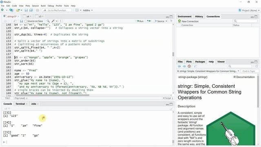Open the Session menu
The width and height of the screenshot is (261, 147).
[x=35, y=6]
